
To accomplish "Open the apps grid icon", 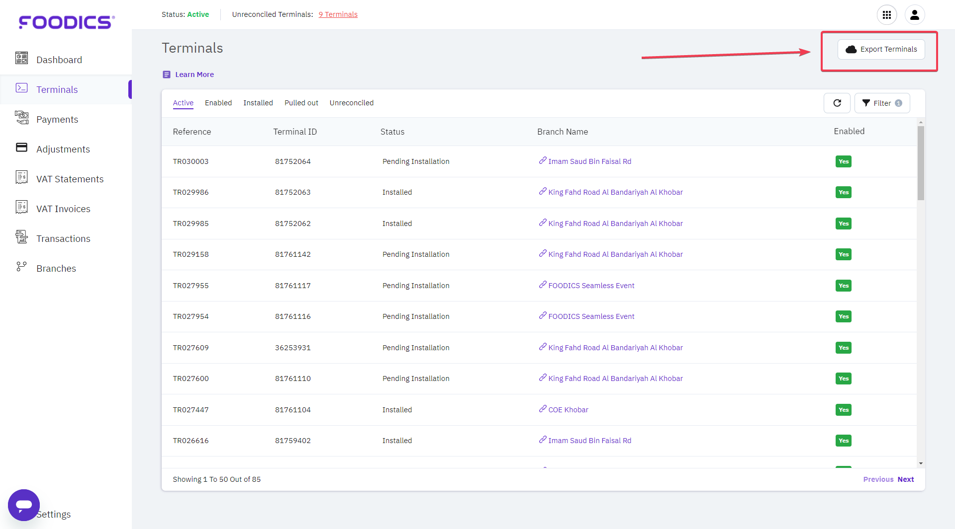I will pos(886,15).
